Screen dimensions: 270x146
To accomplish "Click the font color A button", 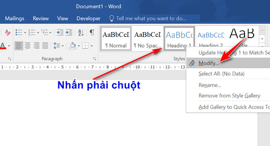I will pos(3,46).
